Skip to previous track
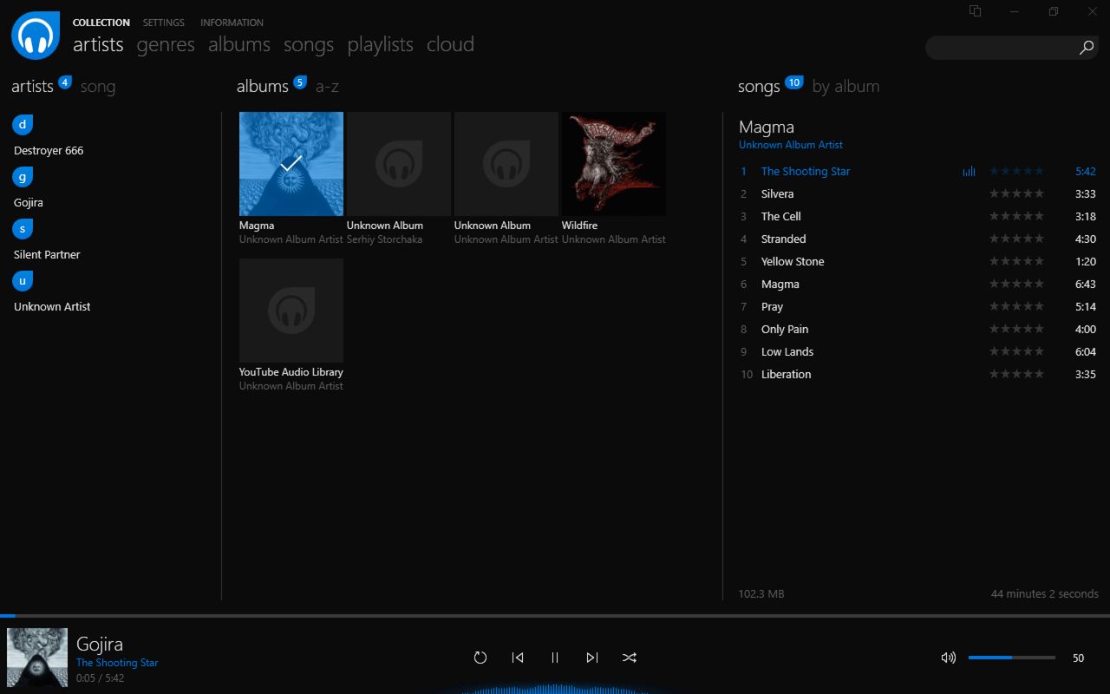This screenshot has height=694, width=1110. pyautogui.click(x=518, y=658)
